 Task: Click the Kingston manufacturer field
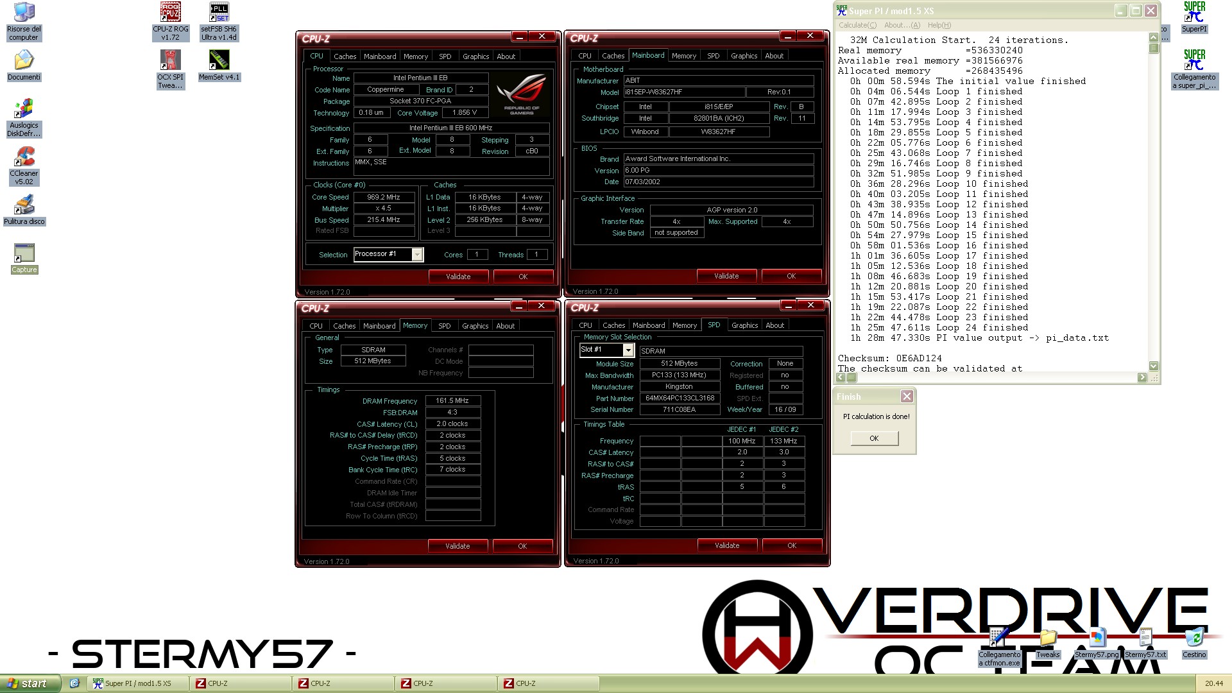click(x=680, y=386)
